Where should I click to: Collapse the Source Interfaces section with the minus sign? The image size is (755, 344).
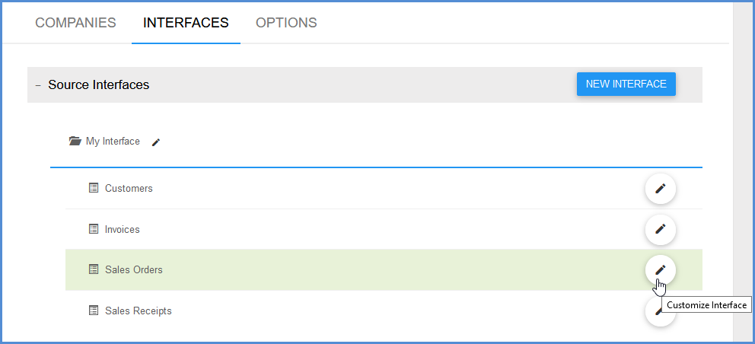click(x=38, y=85)
